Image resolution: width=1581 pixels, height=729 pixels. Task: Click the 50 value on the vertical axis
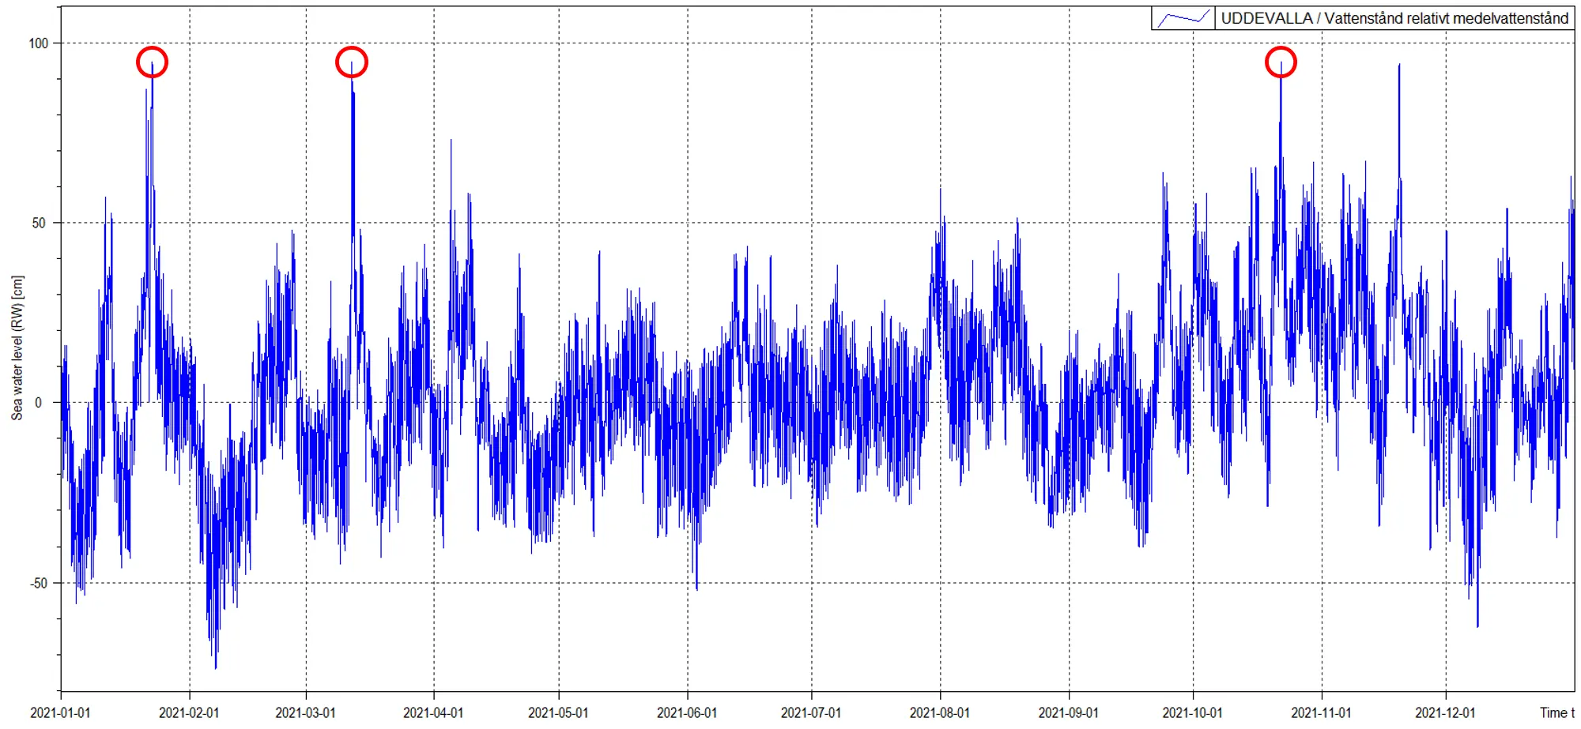pos(39,223)
